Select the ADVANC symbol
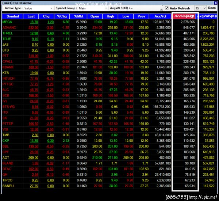The width and height of the screenshot is (219, 201). [9, 28]
